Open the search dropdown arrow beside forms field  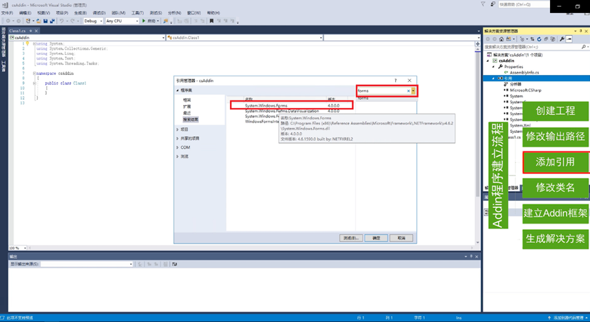click(x=413, y=91)
